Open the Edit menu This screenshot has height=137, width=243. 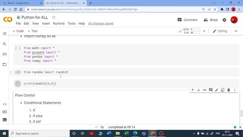coord(26,24)
